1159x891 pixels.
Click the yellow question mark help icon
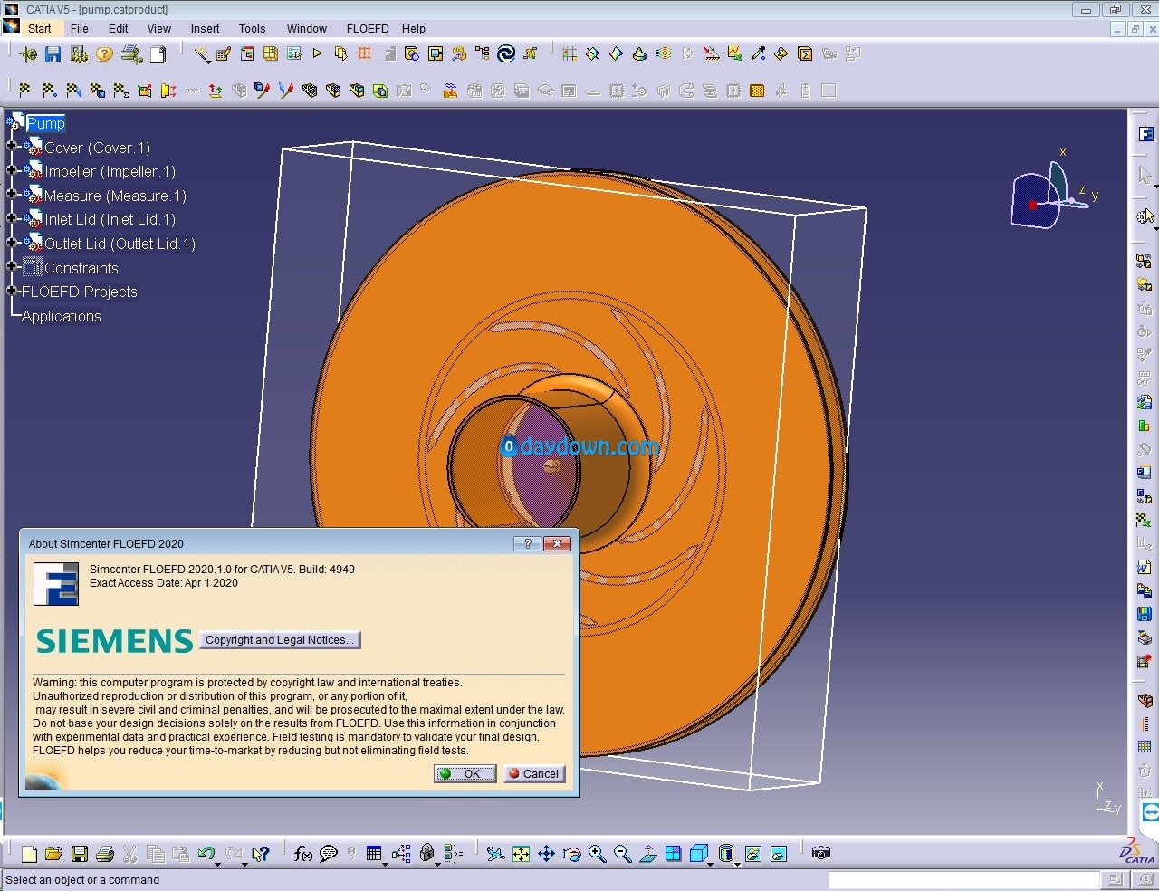[x=105, y=54]
